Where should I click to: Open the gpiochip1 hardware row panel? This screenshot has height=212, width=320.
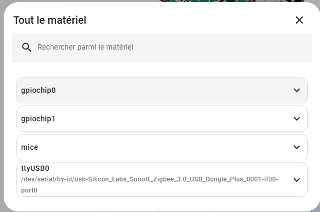point(158,119)
